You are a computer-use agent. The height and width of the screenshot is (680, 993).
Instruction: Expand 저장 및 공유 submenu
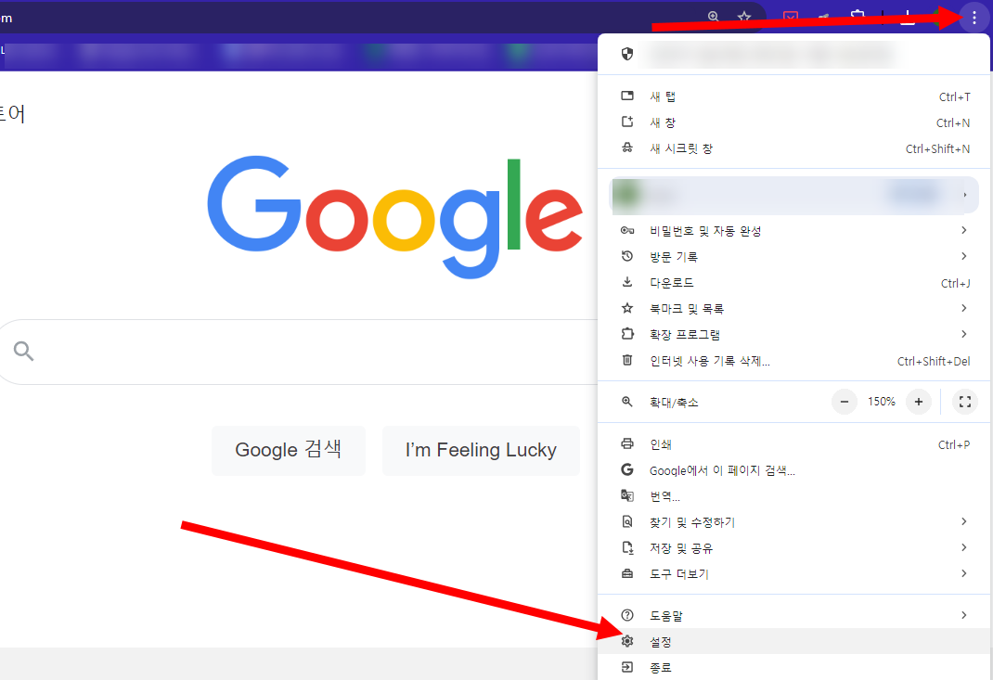click(794, 548)
